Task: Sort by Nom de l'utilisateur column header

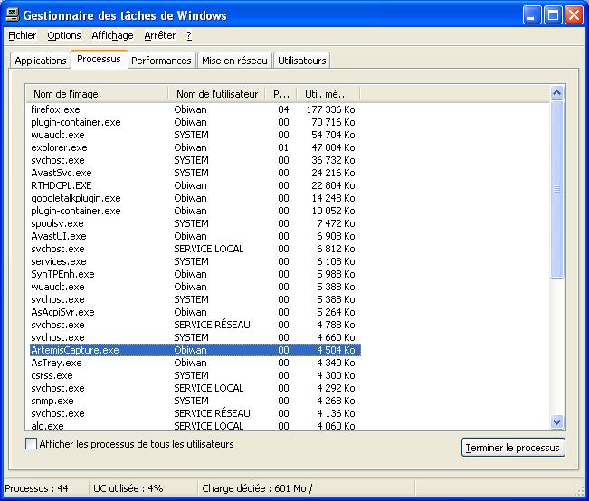Action: 217,94
